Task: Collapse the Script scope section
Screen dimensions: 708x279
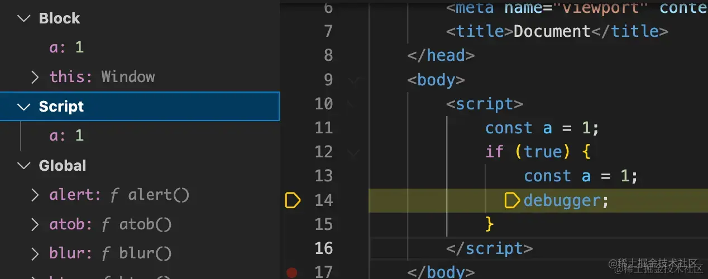Action: (23, 107)
